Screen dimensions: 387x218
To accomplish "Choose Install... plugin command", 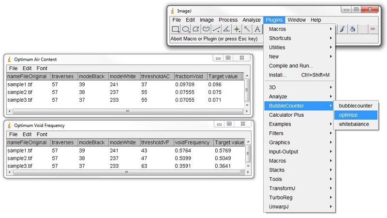I will pyautogui.click(x=299, y=75).
